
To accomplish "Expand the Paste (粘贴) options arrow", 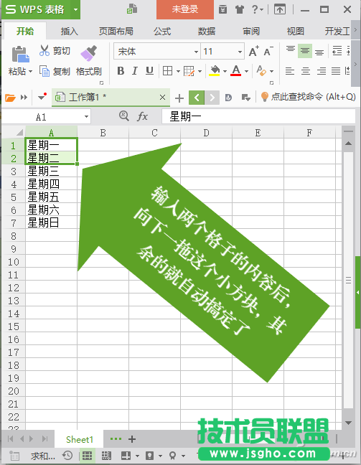I will click(x=30, y=72).
